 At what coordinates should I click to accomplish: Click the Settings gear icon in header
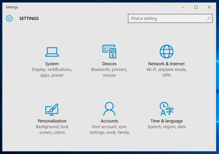click(x=9, y=18)
